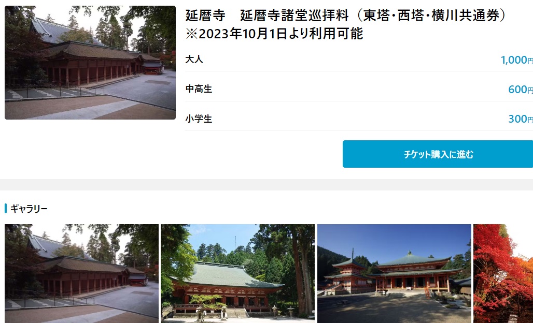This screenshot has width=533, height=323.
Task: Click the ギャラリー section heading
Action: click(x=29, y=209)
